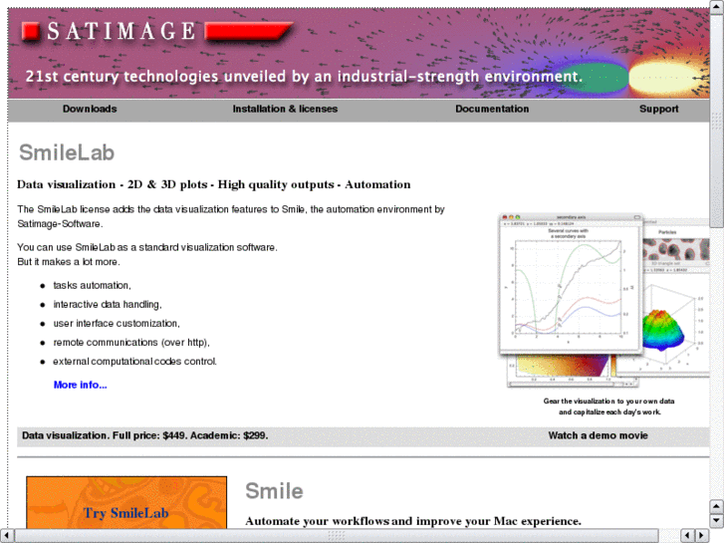Go to the Documentation section
Viewport: 724px width, 543px height.
click(x=492, y=109)
